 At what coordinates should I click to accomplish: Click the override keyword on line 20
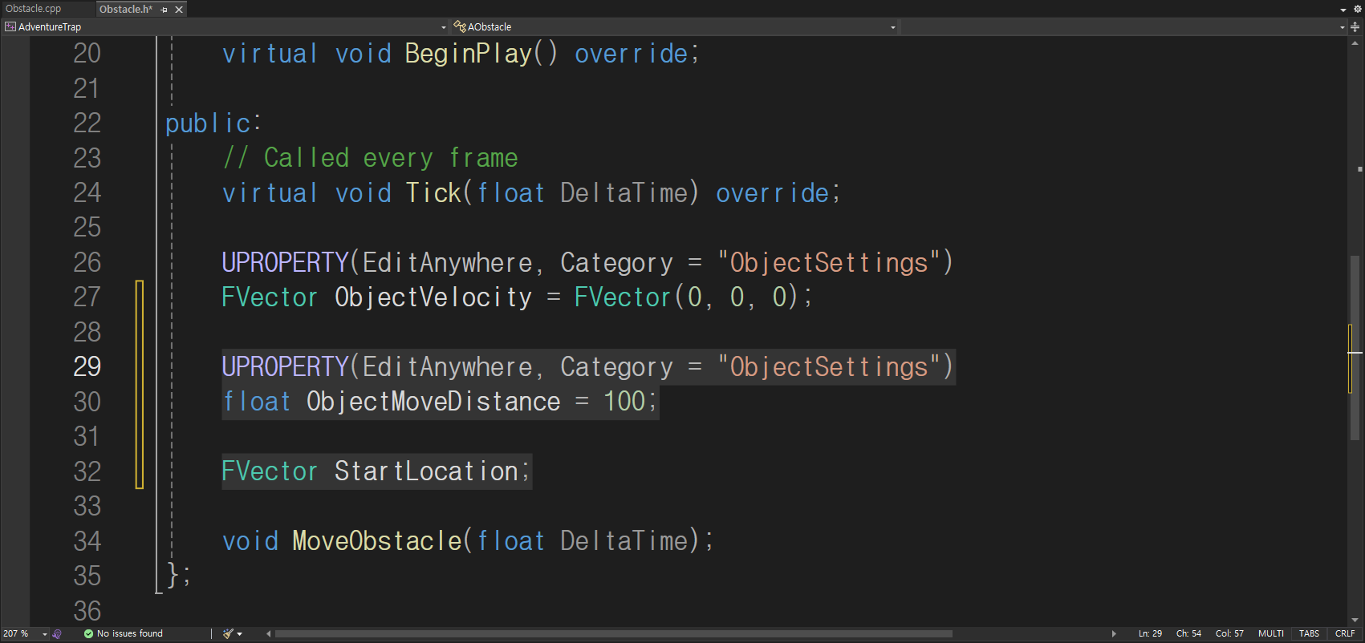(x=632, y=54)
